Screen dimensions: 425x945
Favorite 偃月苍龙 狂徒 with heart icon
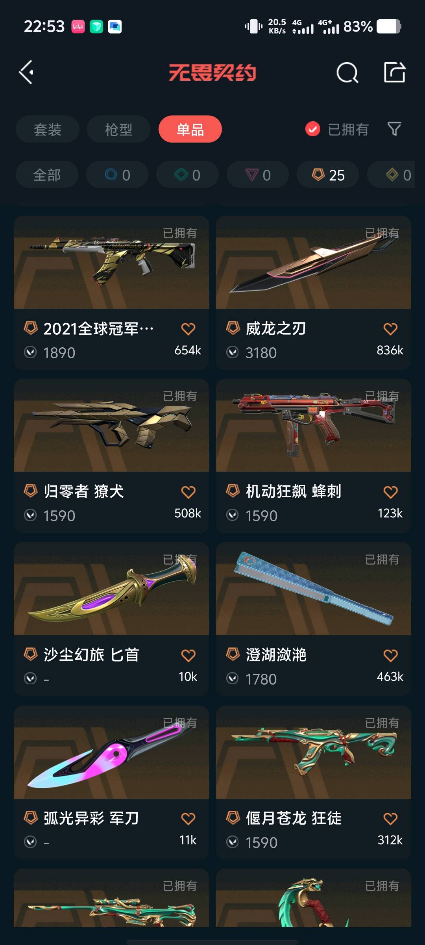click(390, 819)
